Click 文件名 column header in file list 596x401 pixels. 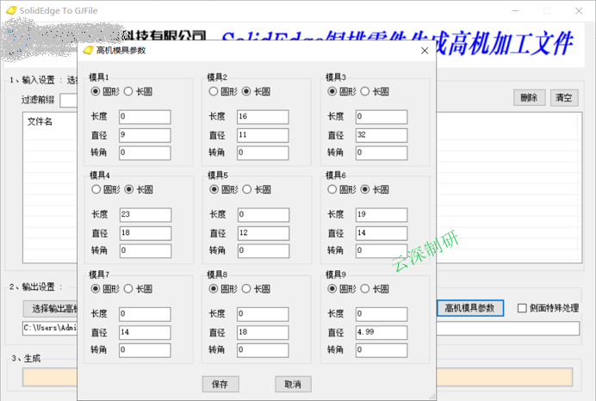click(x=40, y=122)
